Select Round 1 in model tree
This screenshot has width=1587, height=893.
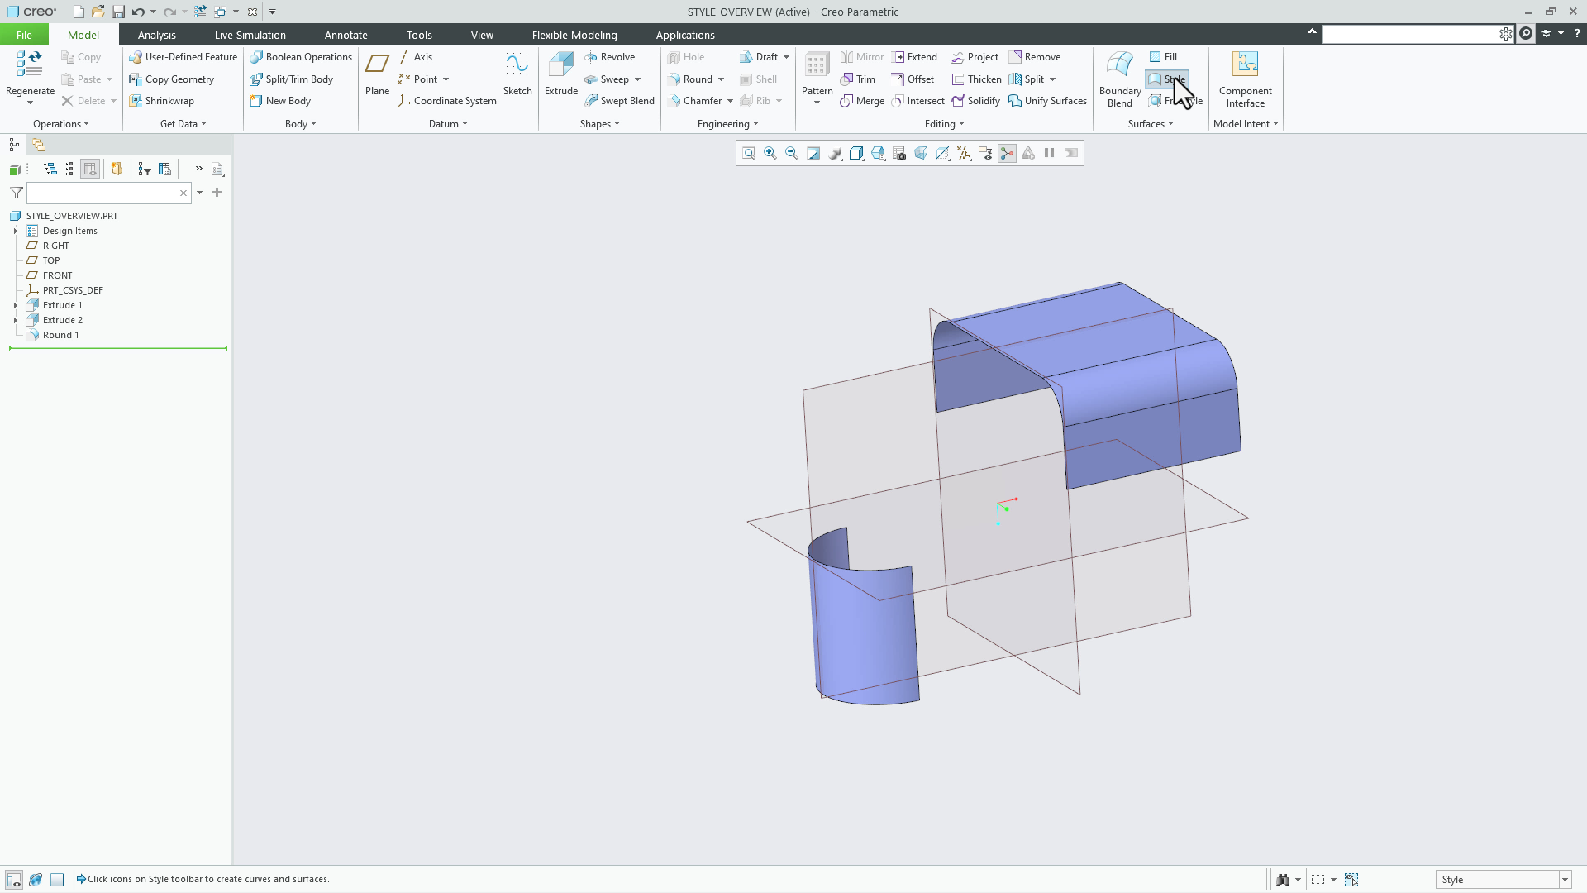click(x=60, y=335)
